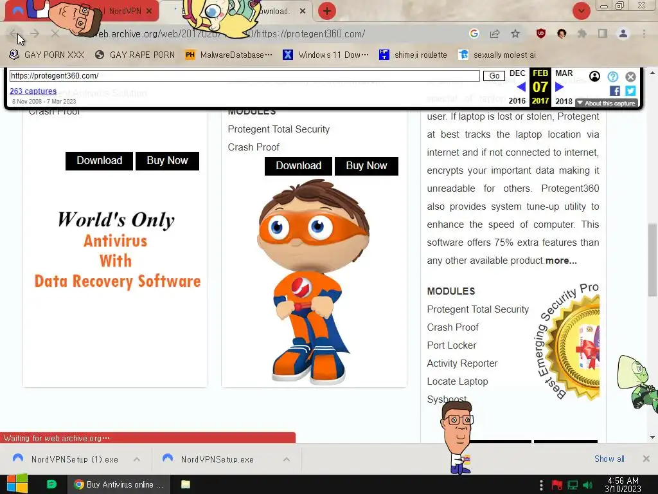
Task: Click the Protegent superhero mascot image
Action: (313, 282)
